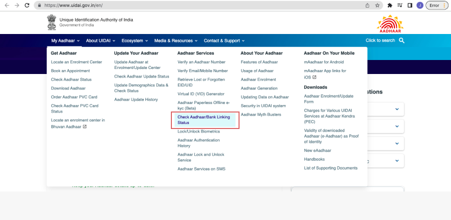
Task: Expand the first FAQ chevron on right
Action: pyautogui.click(x=396, y=109)
